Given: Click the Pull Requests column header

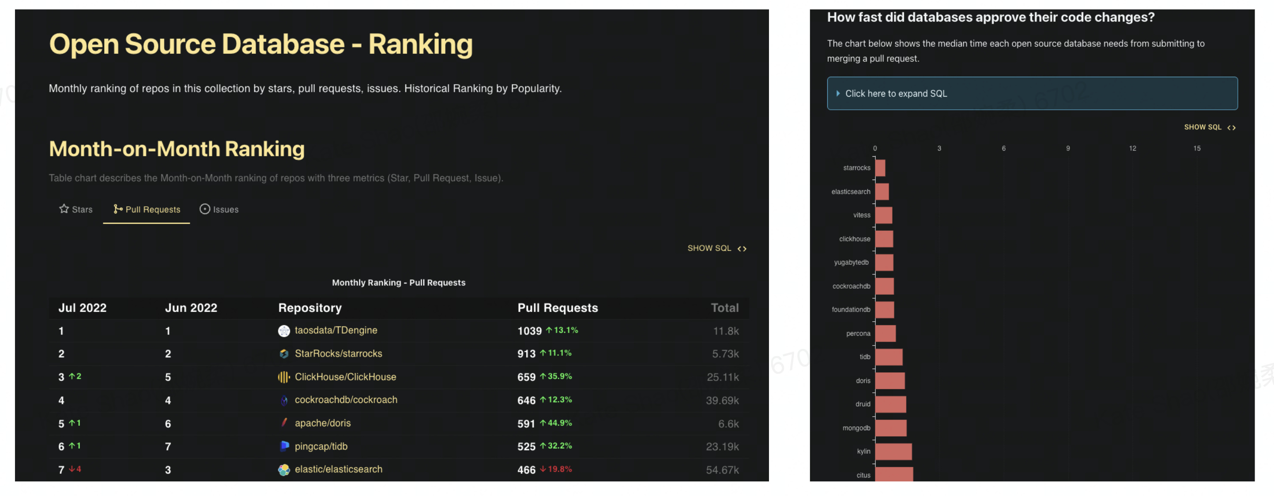Looking at the screenshot, I should pos(558,308).
